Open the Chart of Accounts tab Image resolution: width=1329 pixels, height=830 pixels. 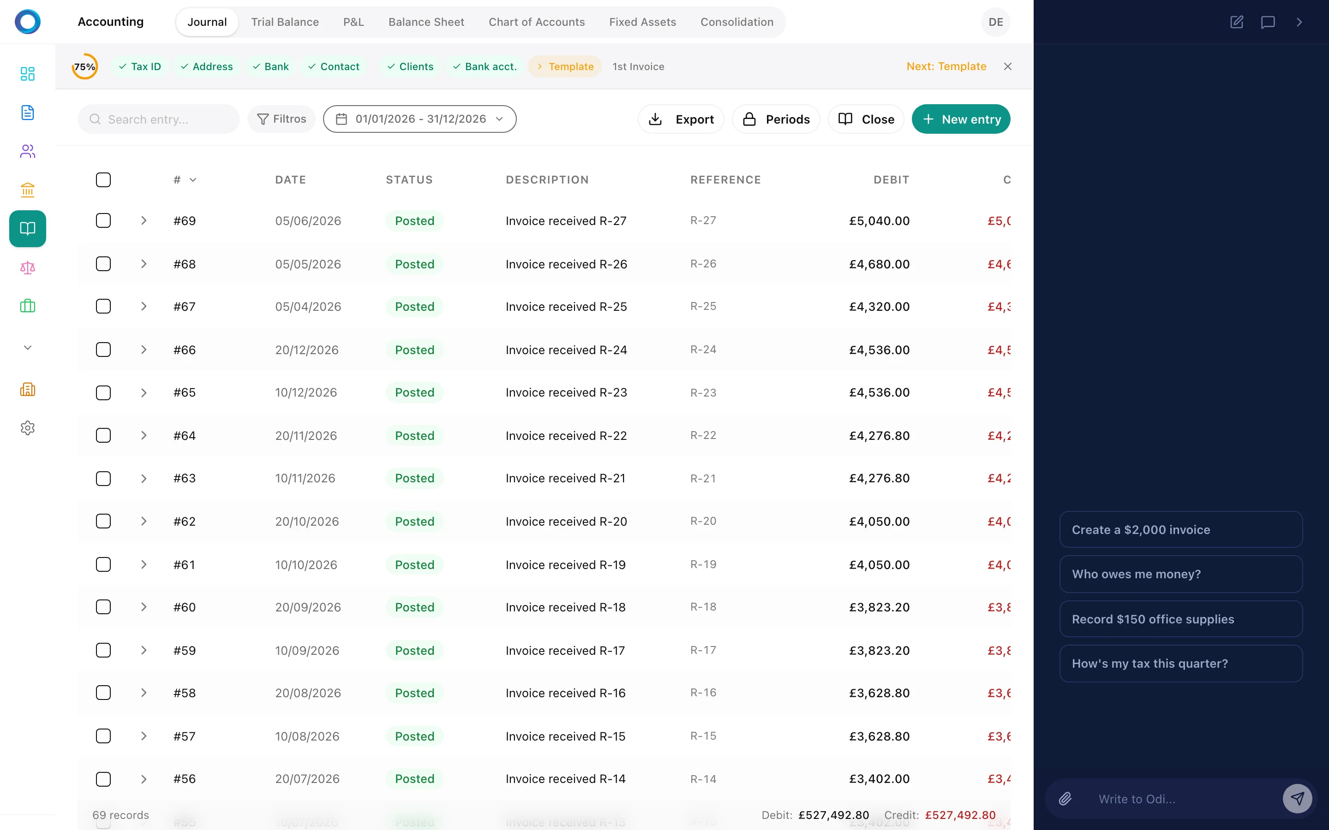coord(537,22)
